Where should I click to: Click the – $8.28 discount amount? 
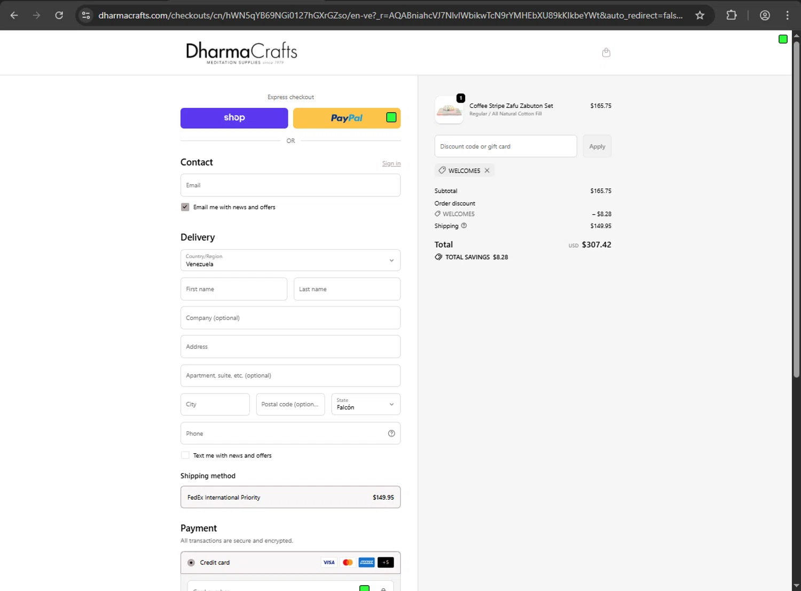click(601, 214)
